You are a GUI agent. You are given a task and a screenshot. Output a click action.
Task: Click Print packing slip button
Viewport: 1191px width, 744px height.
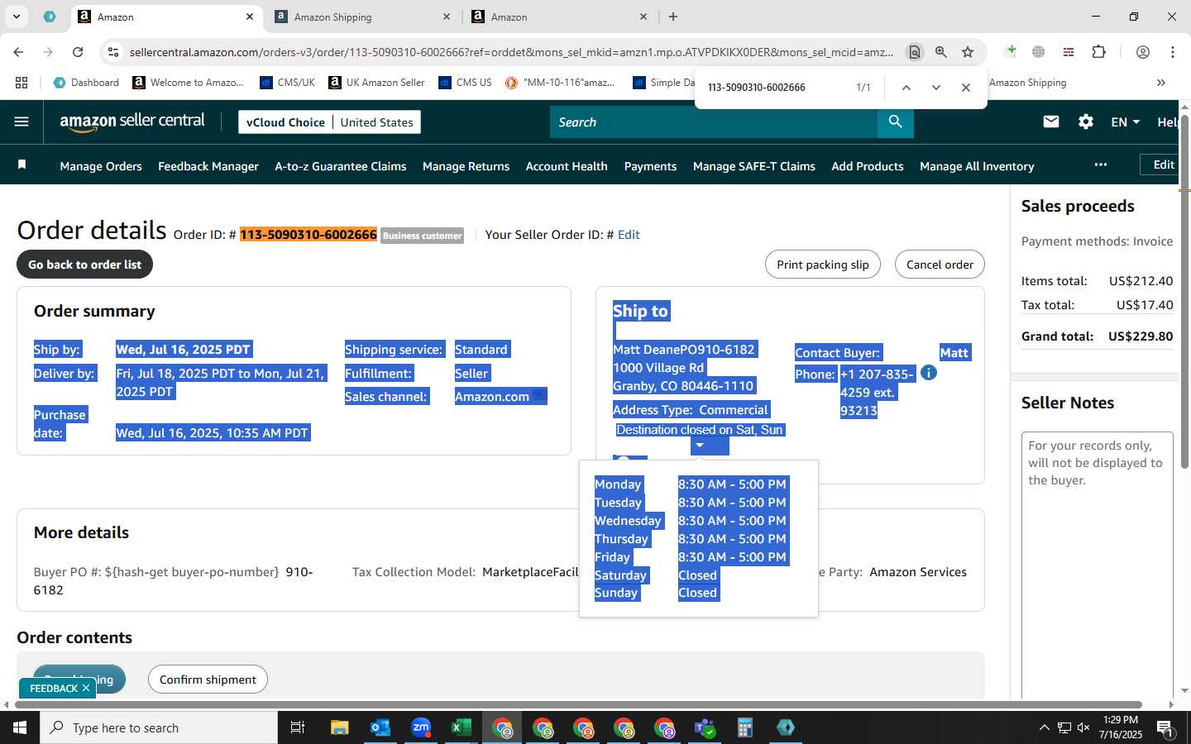point(822,265)
